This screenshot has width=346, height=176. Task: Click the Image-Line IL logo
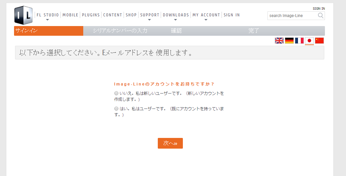tap(23, 15)
